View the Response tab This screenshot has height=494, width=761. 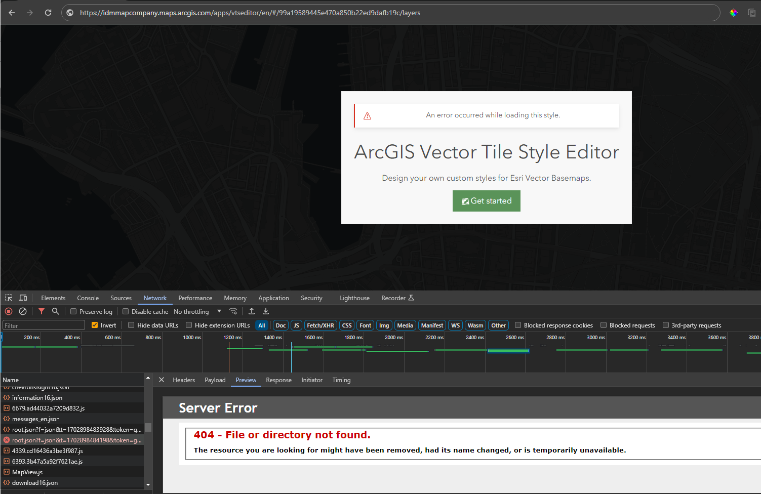(x=278, y=380)
